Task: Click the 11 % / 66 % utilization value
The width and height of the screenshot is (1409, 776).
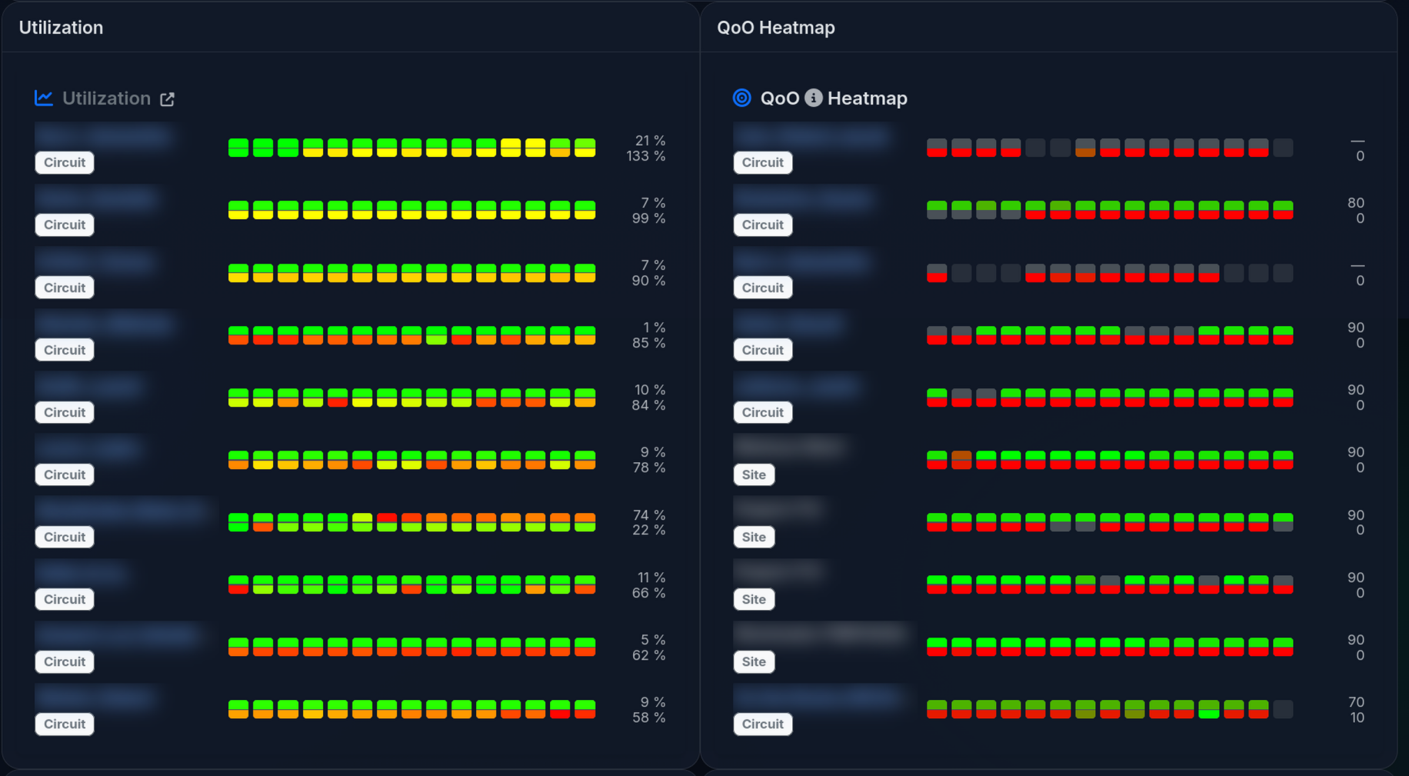Action: tap(650, 585)
